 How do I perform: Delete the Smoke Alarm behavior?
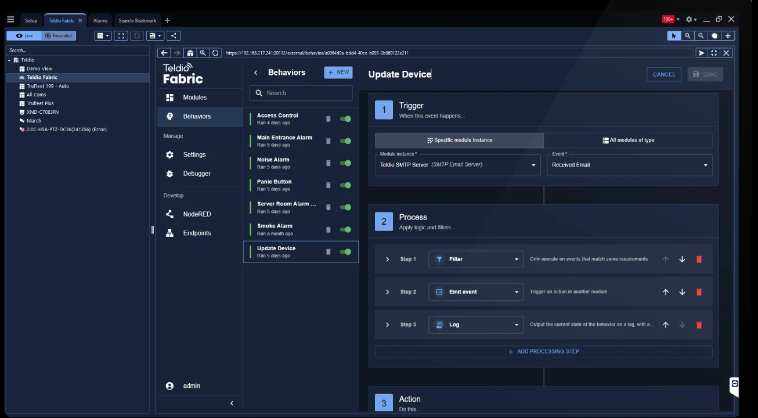328,230
